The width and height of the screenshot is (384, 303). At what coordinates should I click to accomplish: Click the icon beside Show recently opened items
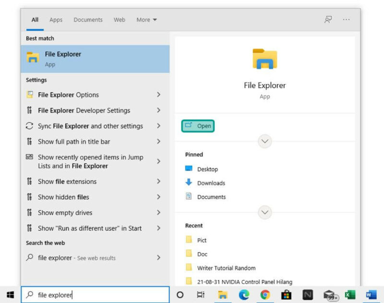click(x=29, y=157)
